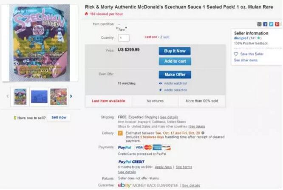Select the blue second thumbnail

coord(39,97)
